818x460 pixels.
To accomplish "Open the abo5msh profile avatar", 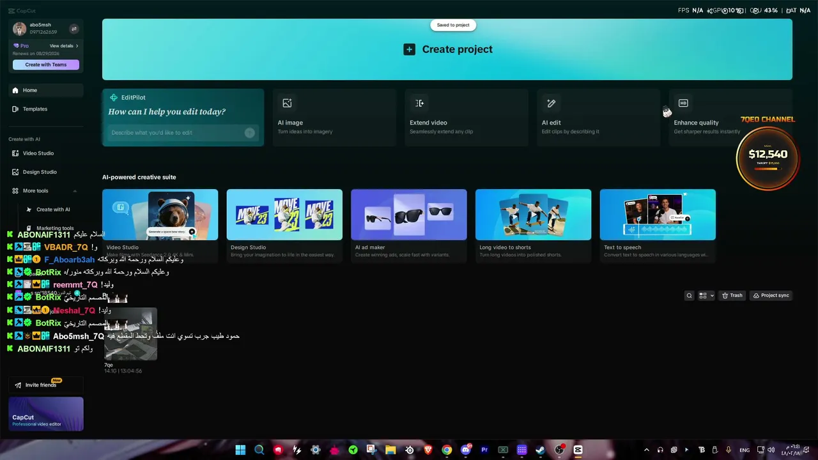I will (x=20, y=29).
